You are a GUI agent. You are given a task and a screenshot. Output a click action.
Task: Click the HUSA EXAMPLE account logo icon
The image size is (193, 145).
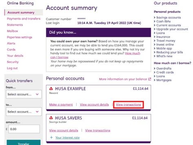tap(51, 89)
